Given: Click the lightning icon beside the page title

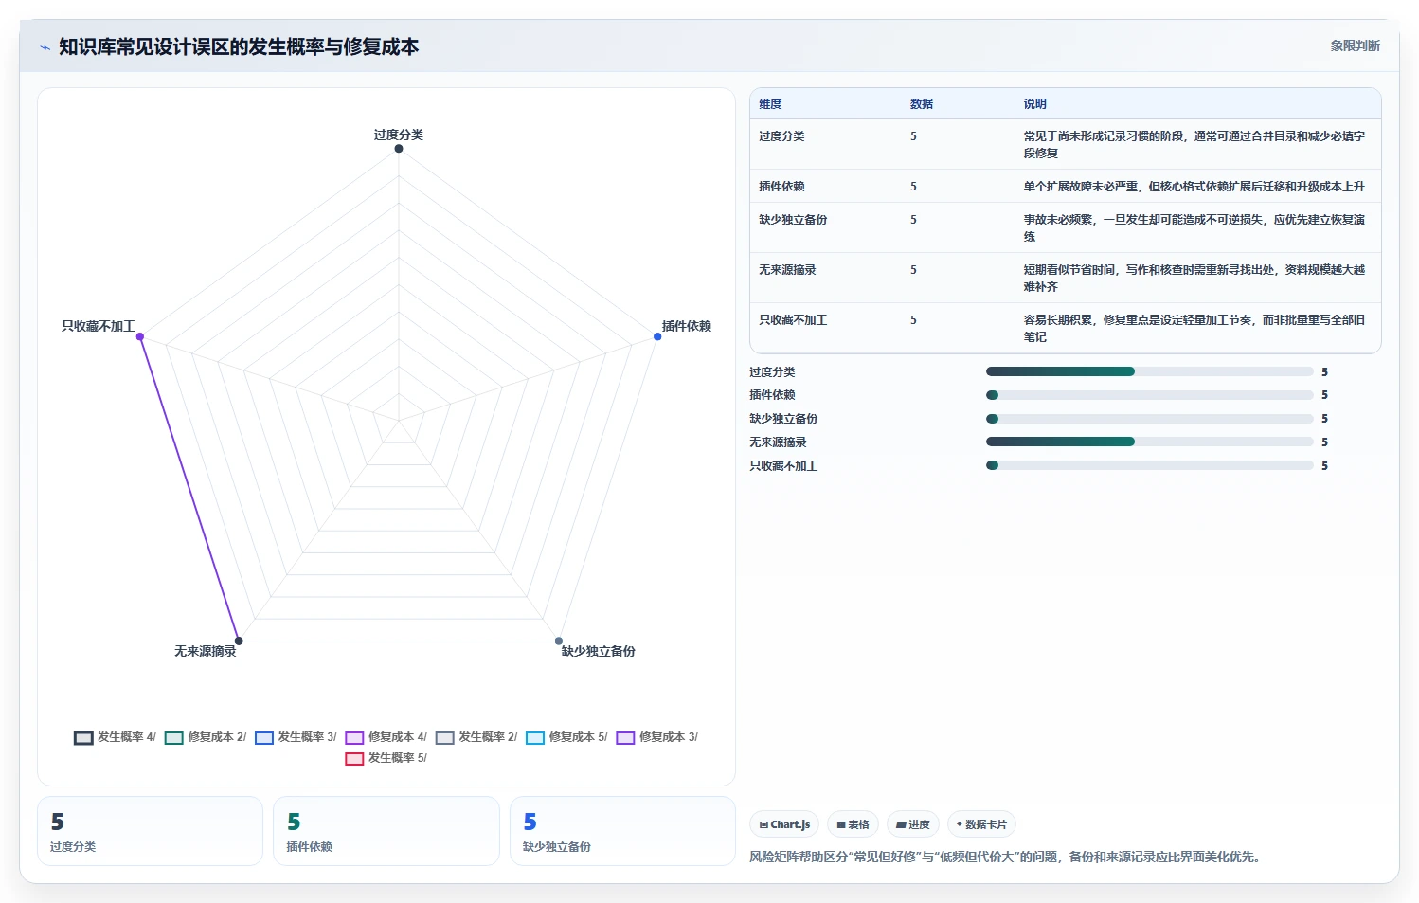Looking at the screenshot, I should click(x=45, y=47).
